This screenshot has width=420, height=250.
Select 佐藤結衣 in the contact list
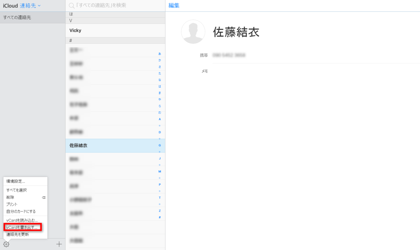[115, 146]
